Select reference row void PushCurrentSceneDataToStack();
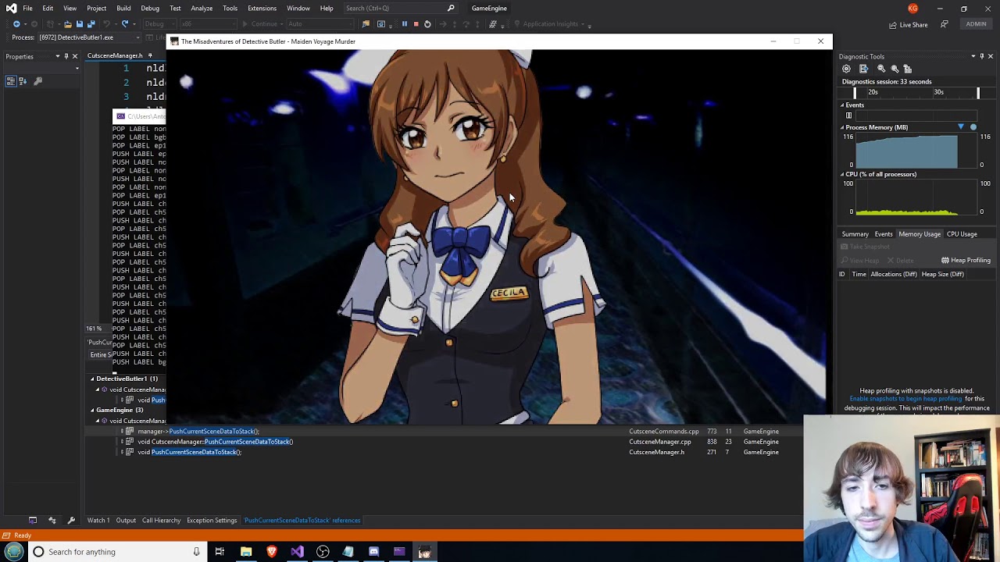 coord(189,452)
